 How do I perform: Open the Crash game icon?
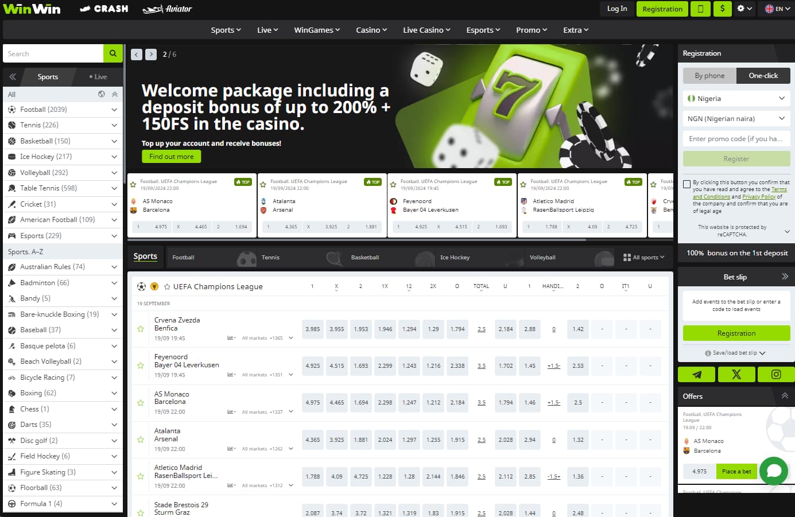point(104,9)
